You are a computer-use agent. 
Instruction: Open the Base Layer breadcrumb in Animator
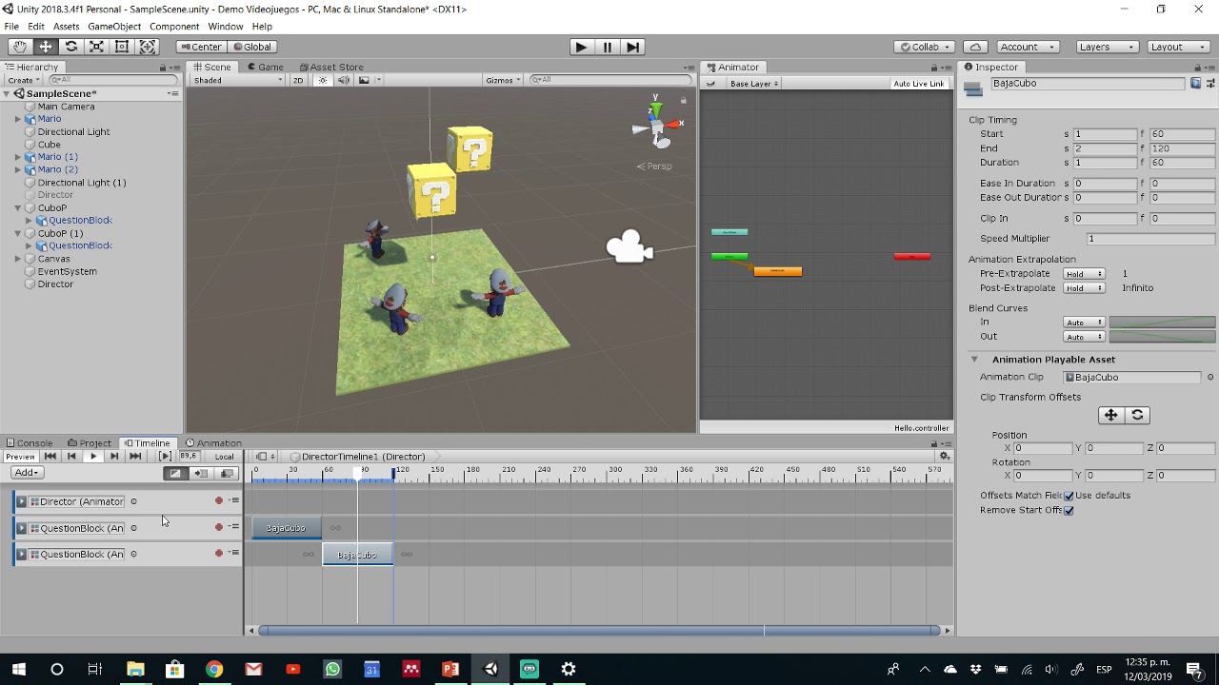pyautogui.click(x=753, y=84)
